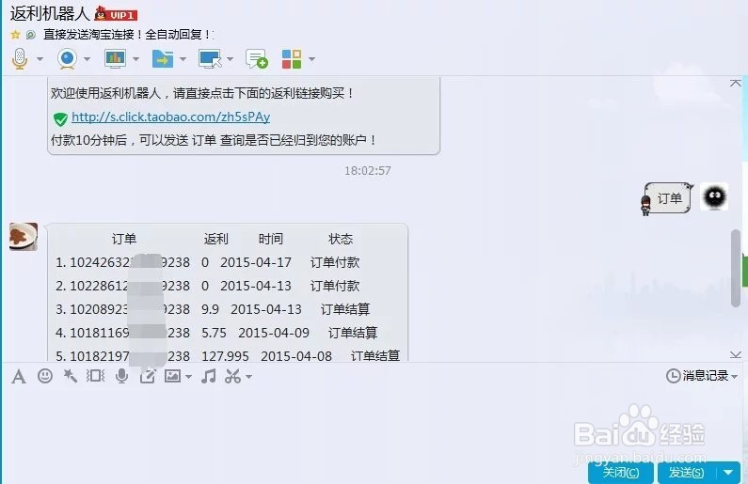Screen dimensions: 748x484
Task: Expand remote desktop options arrow
Action: 230,59
